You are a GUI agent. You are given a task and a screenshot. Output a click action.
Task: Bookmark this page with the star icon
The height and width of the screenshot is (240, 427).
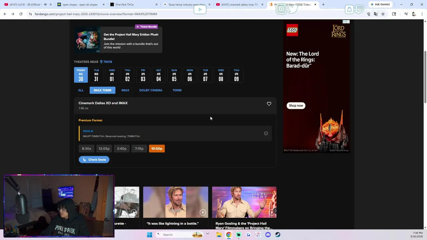(x=383, y=14)
